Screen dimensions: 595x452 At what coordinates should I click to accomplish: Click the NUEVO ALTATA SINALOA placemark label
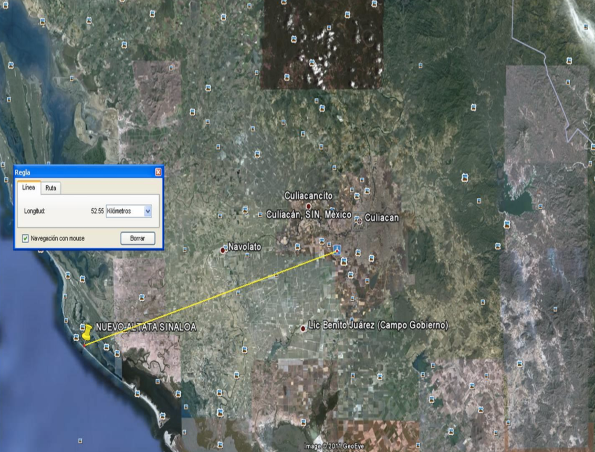[146, 327]
